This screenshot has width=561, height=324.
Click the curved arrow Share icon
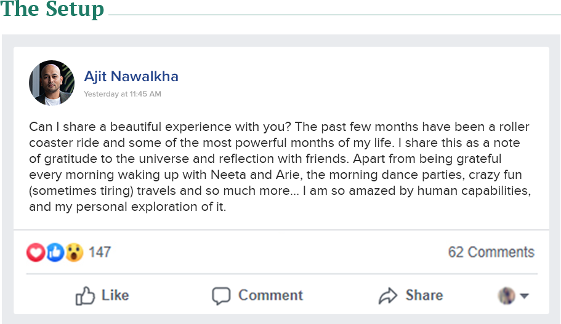pyautogui.click(x=388, y=296)
